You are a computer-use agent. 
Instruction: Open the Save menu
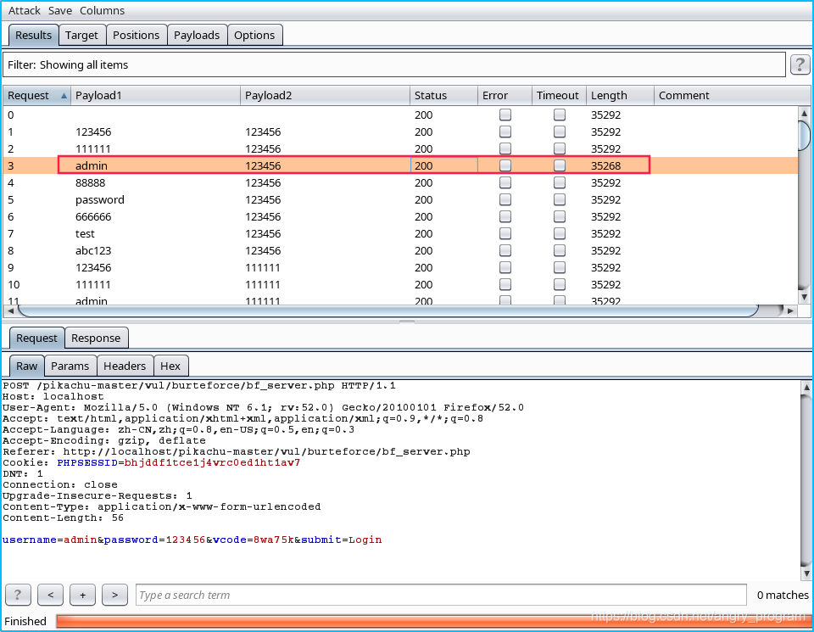coord(59,10)
